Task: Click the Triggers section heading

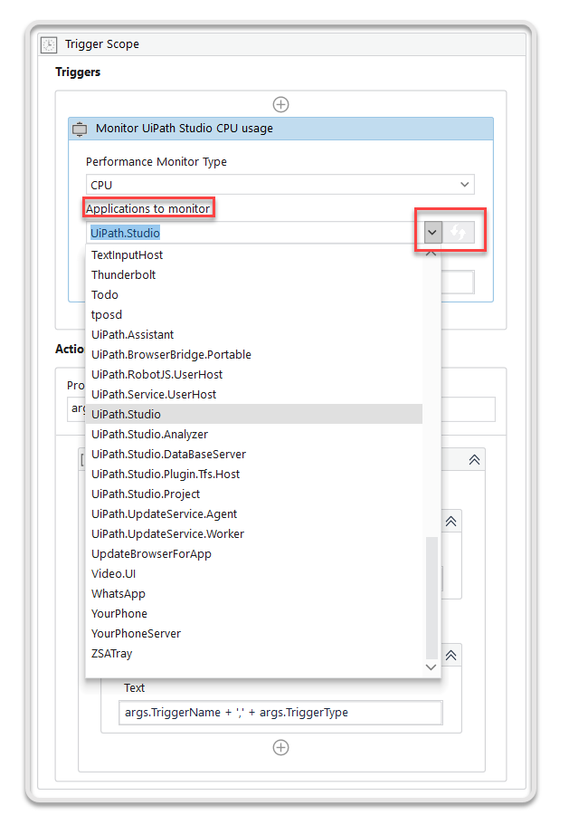Action: 78,72
